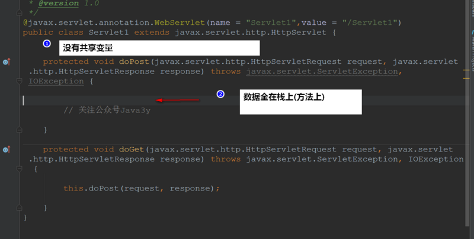Jump to the lower warning stripe mark
The height and width of the screenshot is (239, 474).
tap(466, 78)
